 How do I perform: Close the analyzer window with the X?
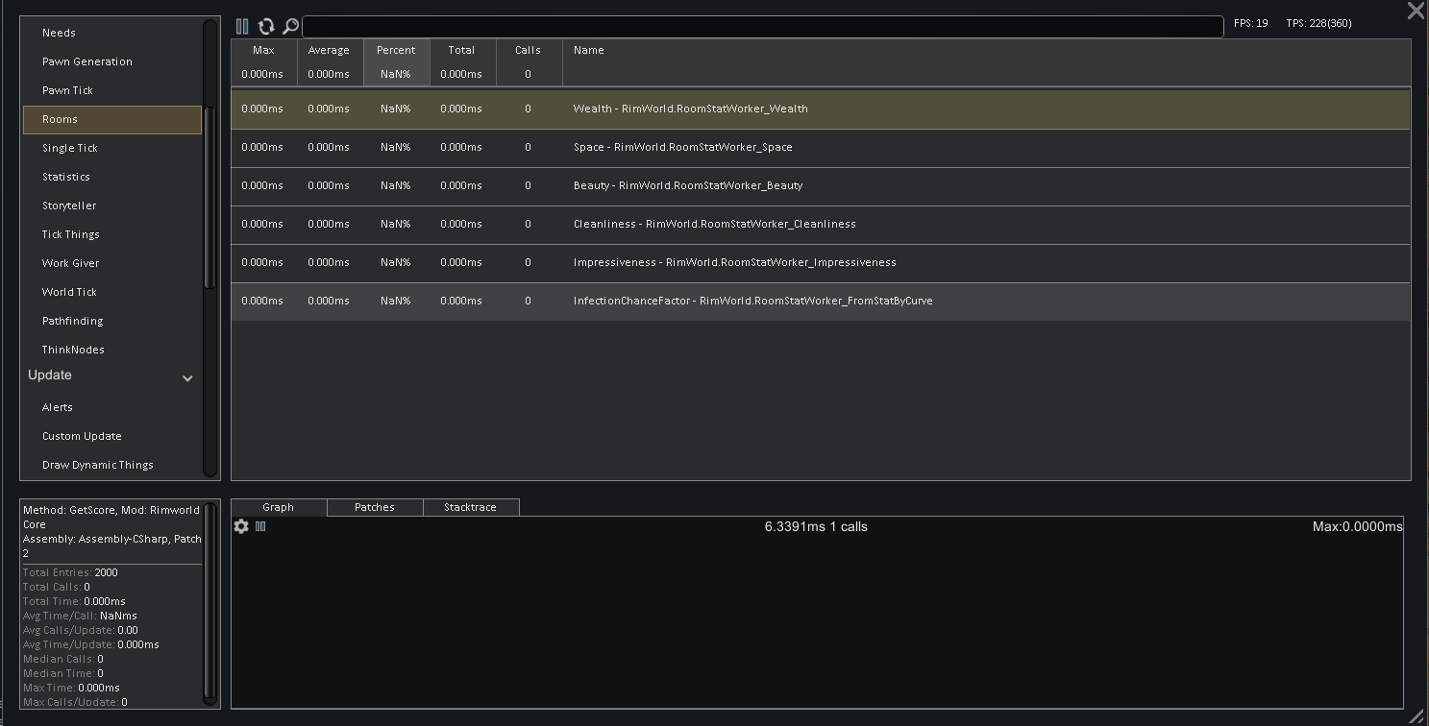pyautogui.click(x=1416, y=11)
